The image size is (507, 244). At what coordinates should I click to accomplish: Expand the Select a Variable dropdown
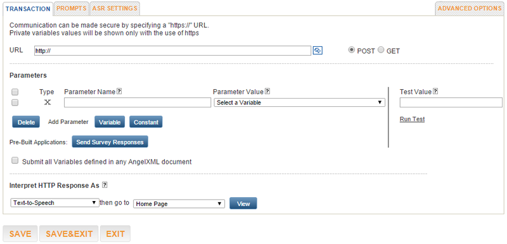point(299,102)
